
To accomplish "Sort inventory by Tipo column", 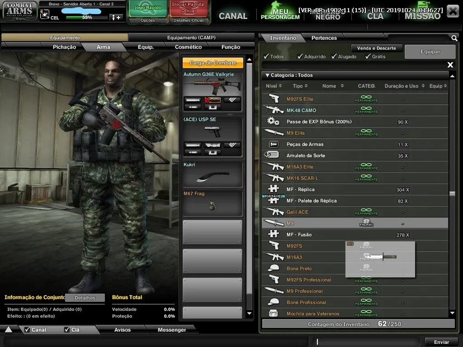I will pyautogui.click(x=300, y=86).
